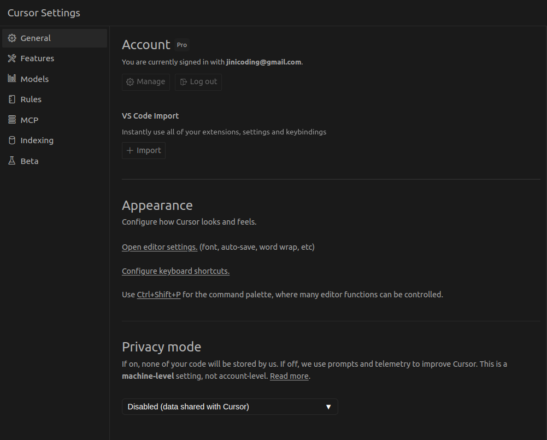Click the bar chart icon beside Models
Viewport: 547px width, 440px height.
(x=12, y=79)
